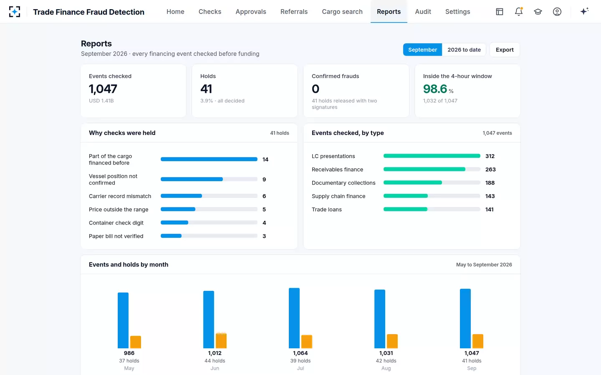The image size is (601, 375).
Task: Click the 1,064 value for Jul
Action: [x=300, y=353]
